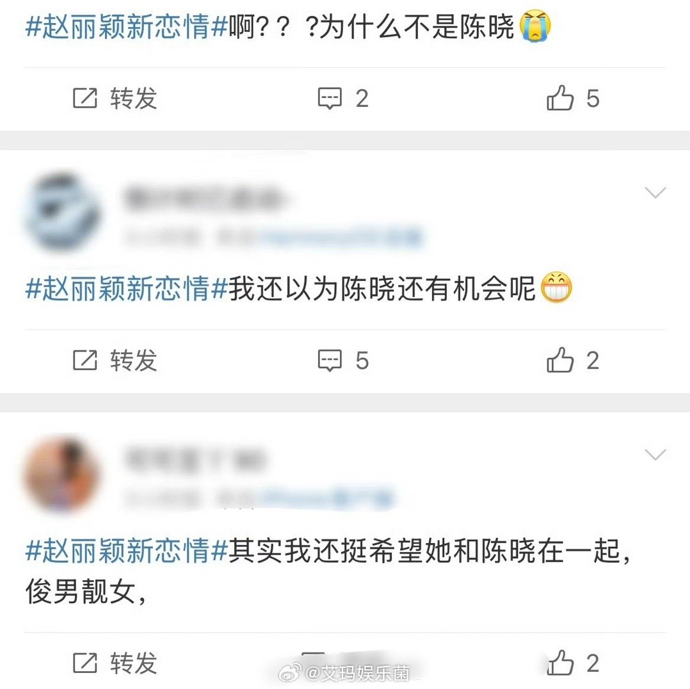The image size is (690, 689).
Task: Tap the blurred username of the third poster
Action: click(x=195, y=459)
